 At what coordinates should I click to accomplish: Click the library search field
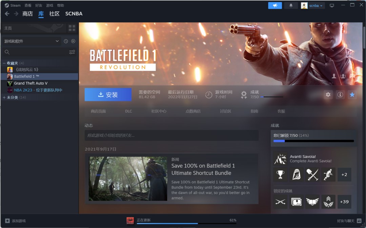coord(39,52)
